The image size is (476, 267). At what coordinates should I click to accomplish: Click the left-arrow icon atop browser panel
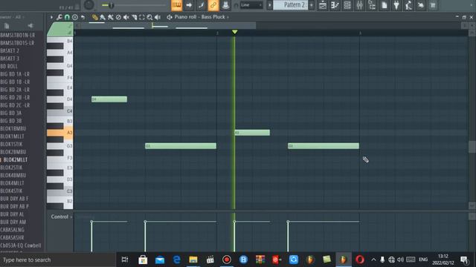[x=30, y=26]
